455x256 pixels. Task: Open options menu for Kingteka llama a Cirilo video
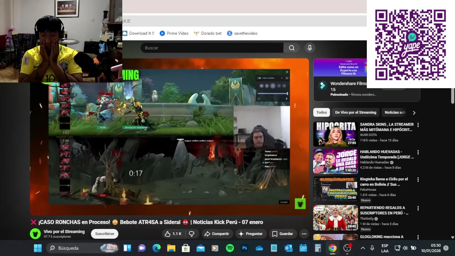pos(418,180)
